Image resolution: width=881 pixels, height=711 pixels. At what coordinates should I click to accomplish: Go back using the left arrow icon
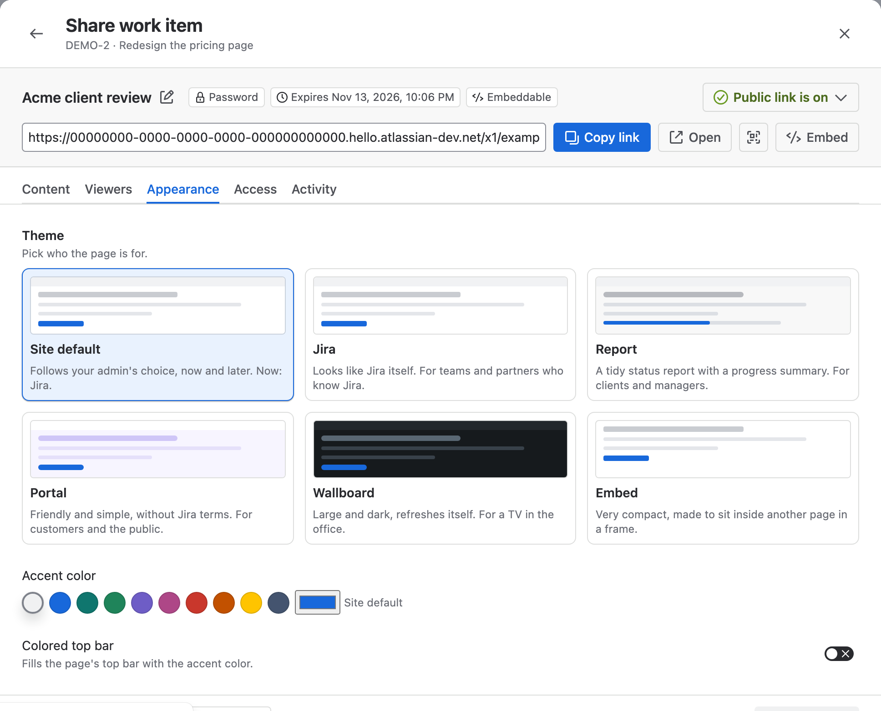click(36, 34)
